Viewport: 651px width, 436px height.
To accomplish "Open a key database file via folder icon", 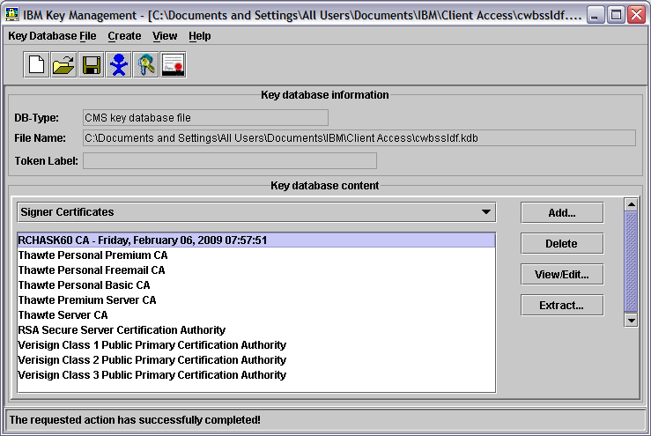I will point(63,65).
